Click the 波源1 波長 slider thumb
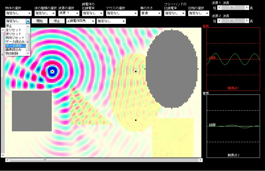265x171 pixels. [232, 8]
